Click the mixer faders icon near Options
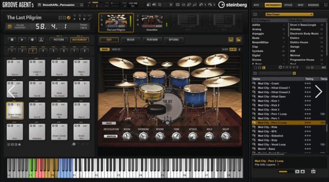329x182 pixels. pyautogui.click(x=231, y=40)
